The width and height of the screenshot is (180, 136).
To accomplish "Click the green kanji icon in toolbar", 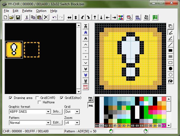I will pyautogui.click(x=155, y=17).
